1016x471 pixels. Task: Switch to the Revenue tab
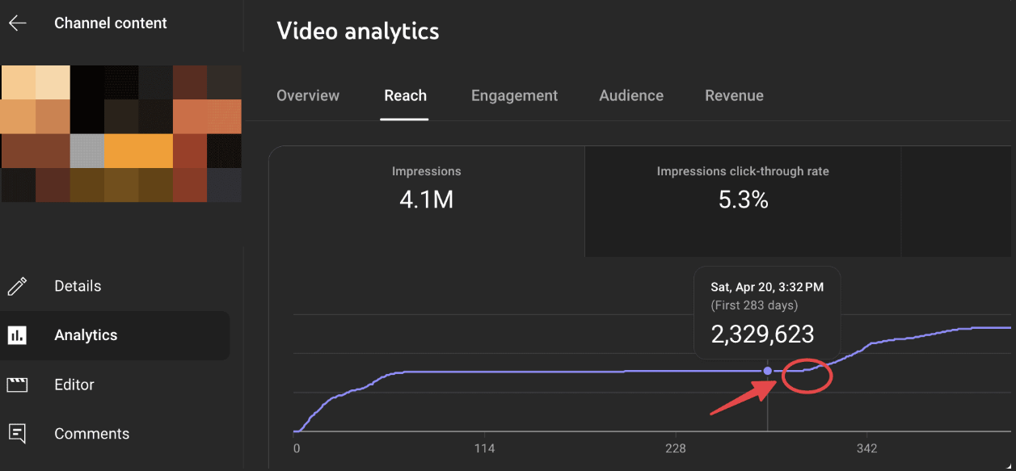coord(734,95)
